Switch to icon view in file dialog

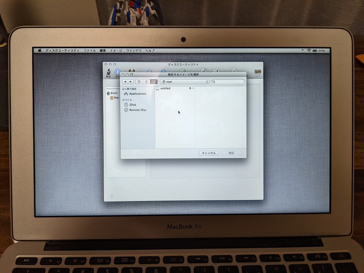click(x=139, y=82)
